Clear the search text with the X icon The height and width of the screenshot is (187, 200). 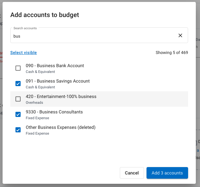coord(180,35)
